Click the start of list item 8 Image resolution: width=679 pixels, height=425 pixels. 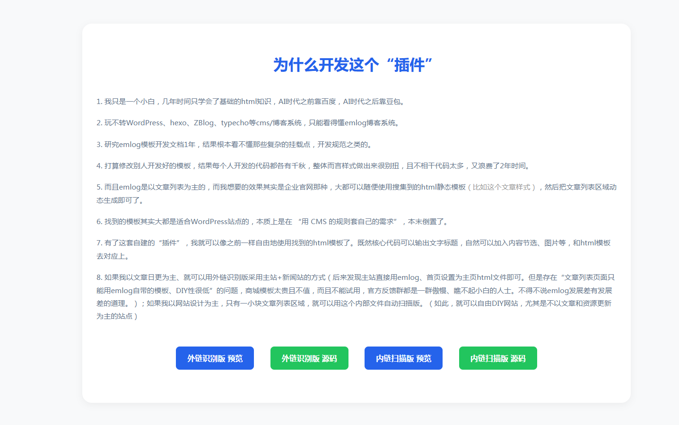[x=113, y=278]
